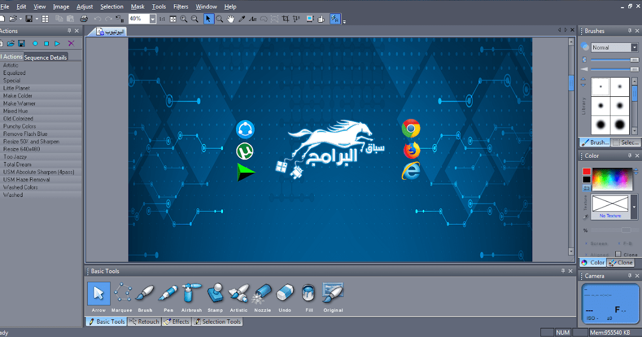Select the hand pan tool in toolbar
Image resolution: width=642 pixels, height=337 pixels.
click(x=231, y=19)
